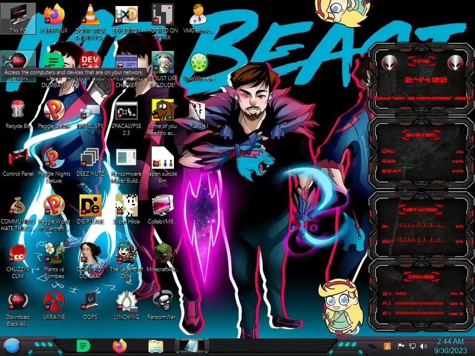Open The Legend of Zilda icon
This screenshot has height=356, width=475.
pos(126,261)
